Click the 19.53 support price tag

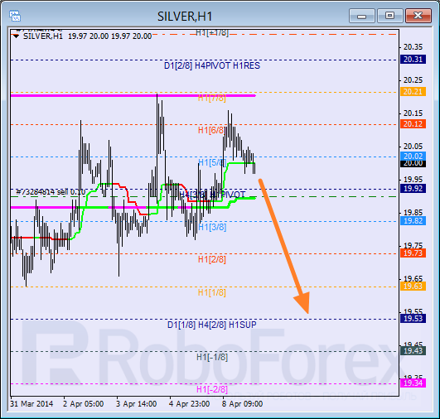tap(413, 319)
